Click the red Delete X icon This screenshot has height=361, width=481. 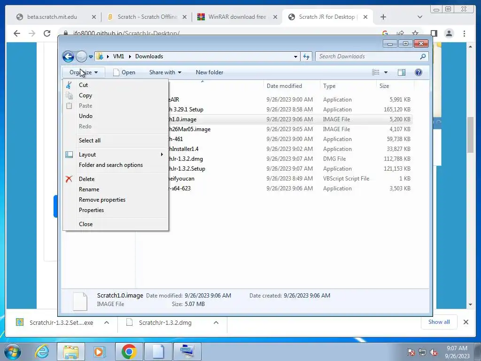tap(69, 179)
